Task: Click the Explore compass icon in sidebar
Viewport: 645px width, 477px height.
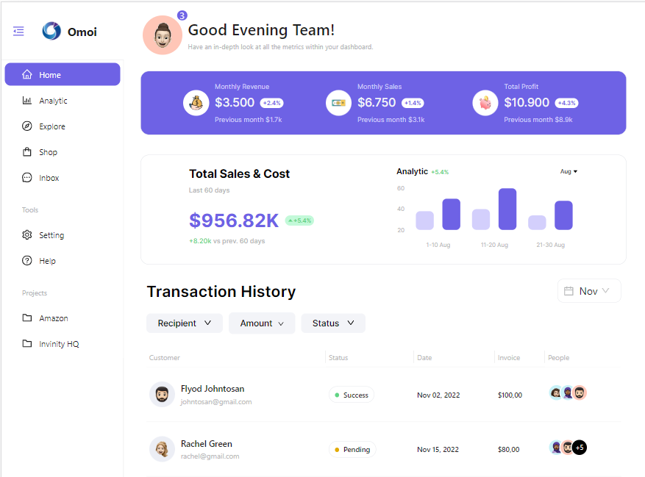Action: (27, 126)
